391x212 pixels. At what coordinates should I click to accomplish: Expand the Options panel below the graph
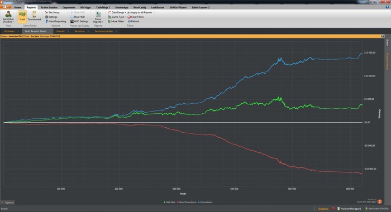pos(8,203)
